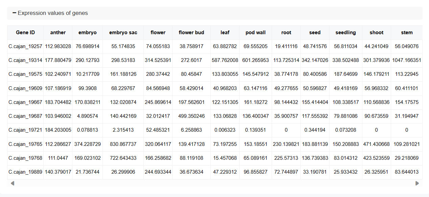The image size is (429, 197).
Task: Click embryo sac value 2.315413
Action: point(123,130)
